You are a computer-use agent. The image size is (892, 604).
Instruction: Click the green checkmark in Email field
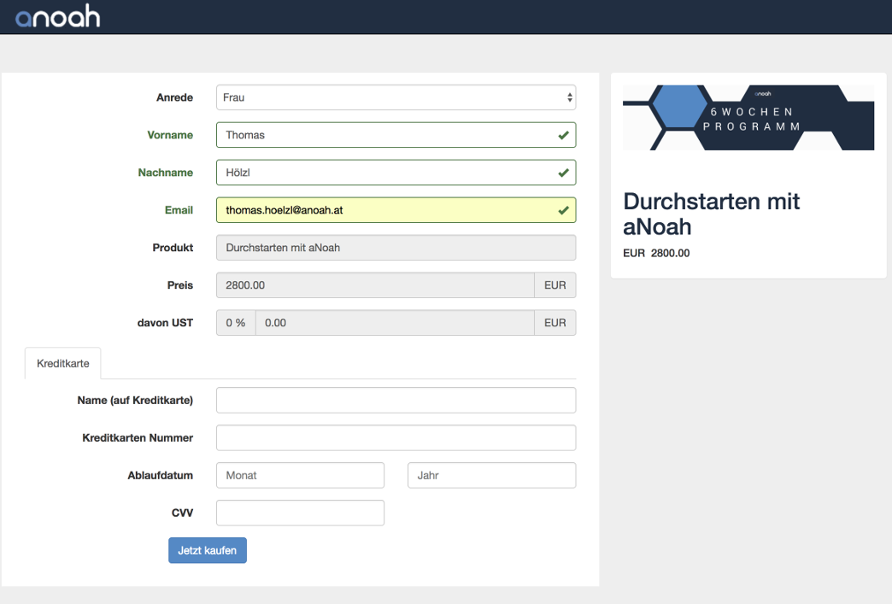point(563,210)
